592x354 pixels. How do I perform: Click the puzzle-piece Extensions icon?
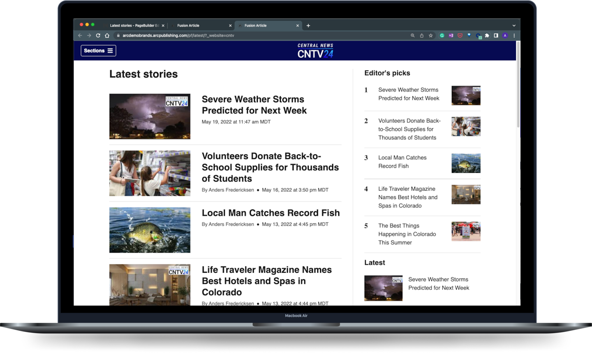click(487, 35)
